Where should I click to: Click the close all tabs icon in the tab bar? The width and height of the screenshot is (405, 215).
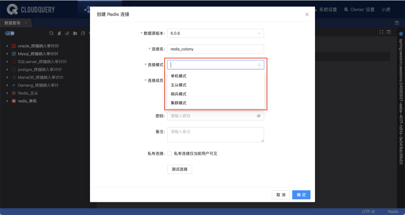click(397, 23)
